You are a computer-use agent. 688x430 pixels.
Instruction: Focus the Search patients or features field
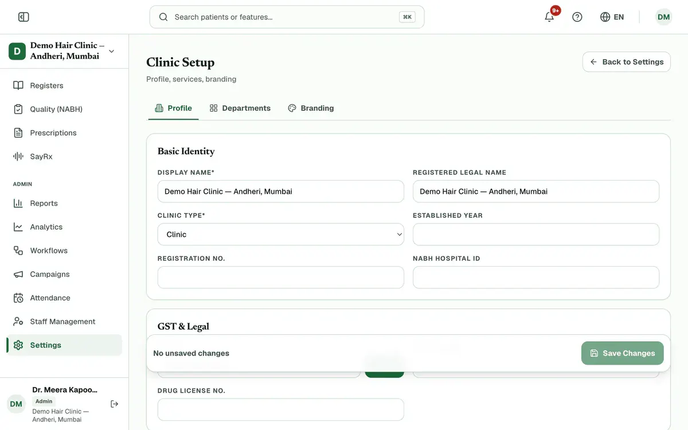tap(287, 17)
